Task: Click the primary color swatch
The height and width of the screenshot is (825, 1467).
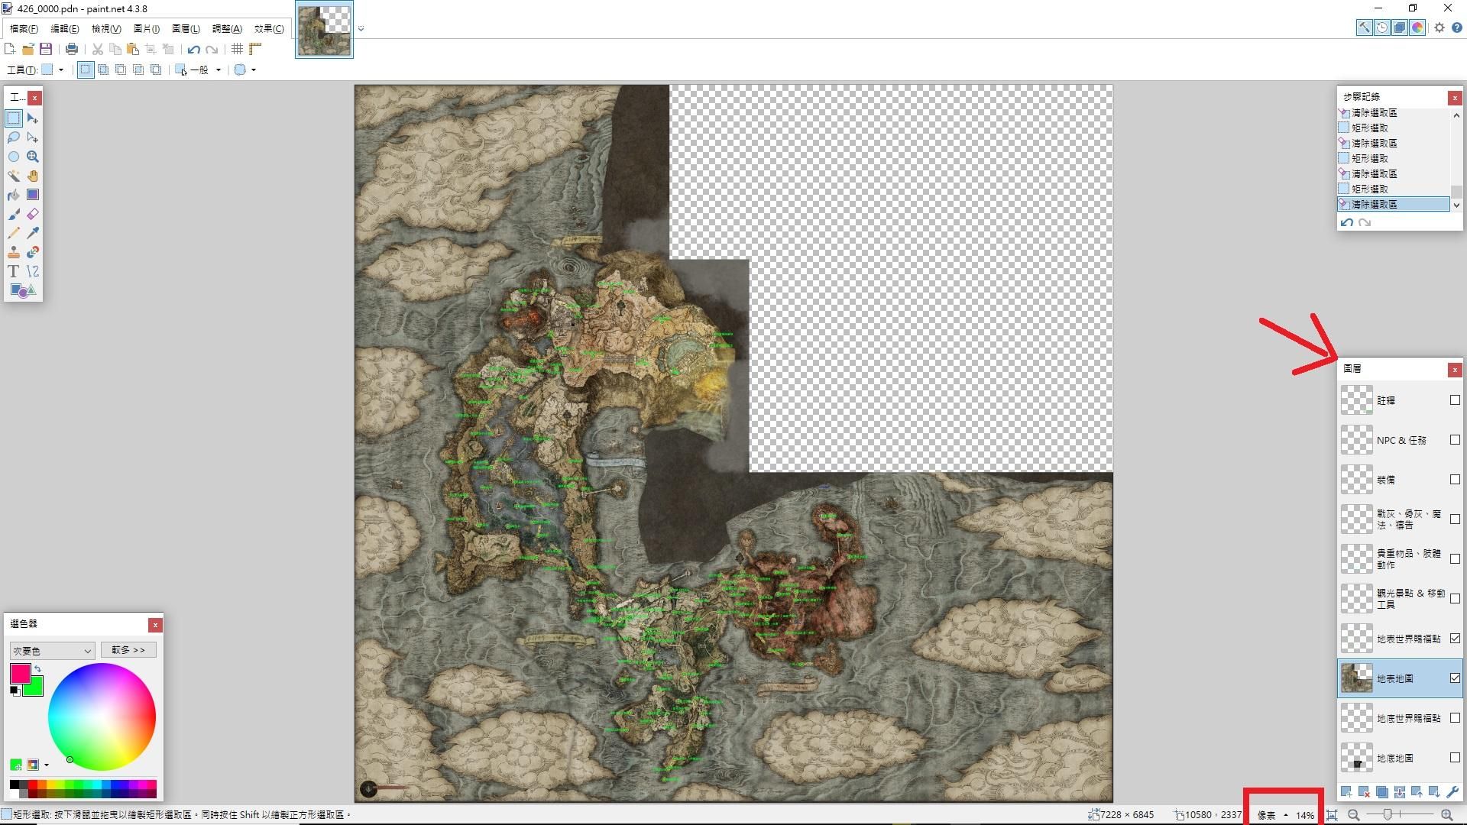Action: [x=20, y=673]
